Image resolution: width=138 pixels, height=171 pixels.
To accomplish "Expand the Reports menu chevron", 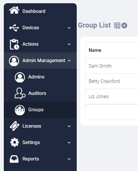I will point(69,159).
